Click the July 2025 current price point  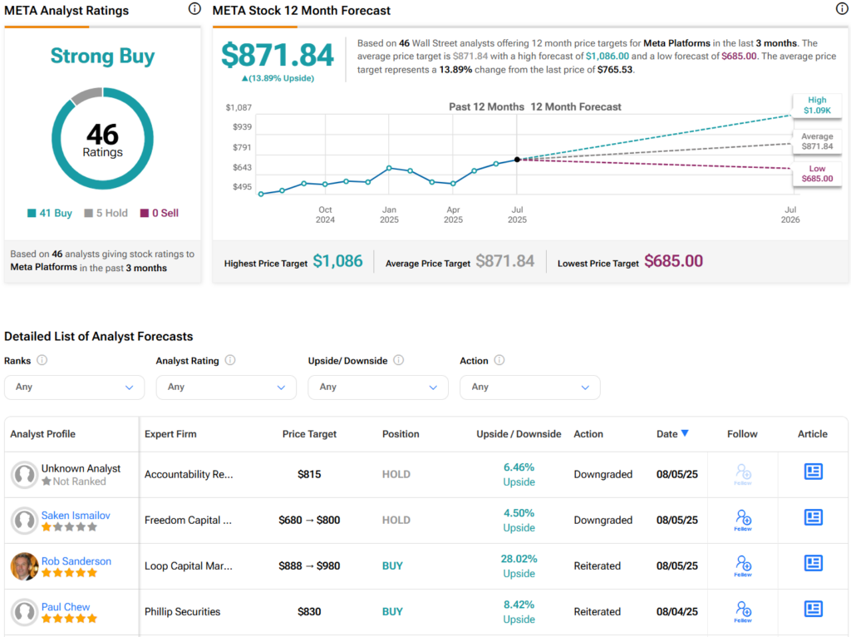[x=517, y=160]
